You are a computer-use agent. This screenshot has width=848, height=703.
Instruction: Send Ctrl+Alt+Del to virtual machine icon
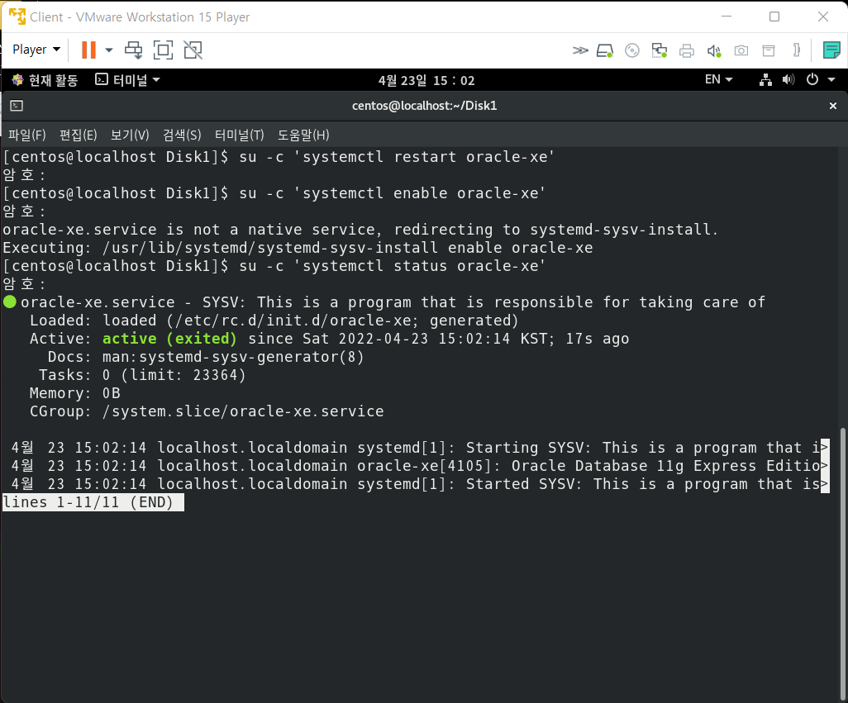pos(134,50)
